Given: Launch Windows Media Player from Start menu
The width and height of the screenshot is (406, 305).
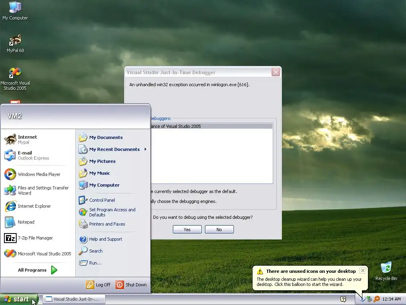Looking at the screenshot, I should pos(38,174).
